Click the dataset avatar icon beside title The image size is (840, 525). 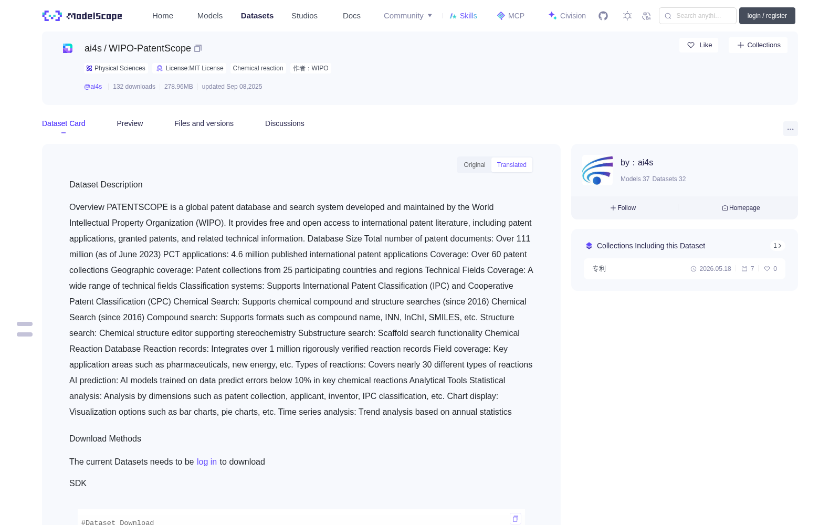click(x=68, y=48)
